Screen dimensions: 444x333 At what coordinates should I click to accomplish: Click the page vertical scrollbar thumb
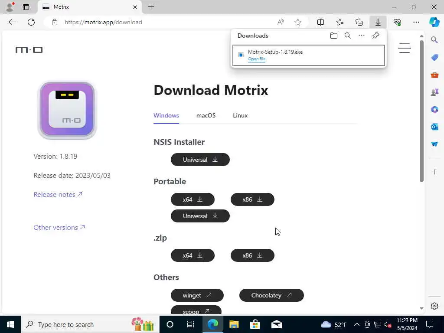click(x=421, y=111)
